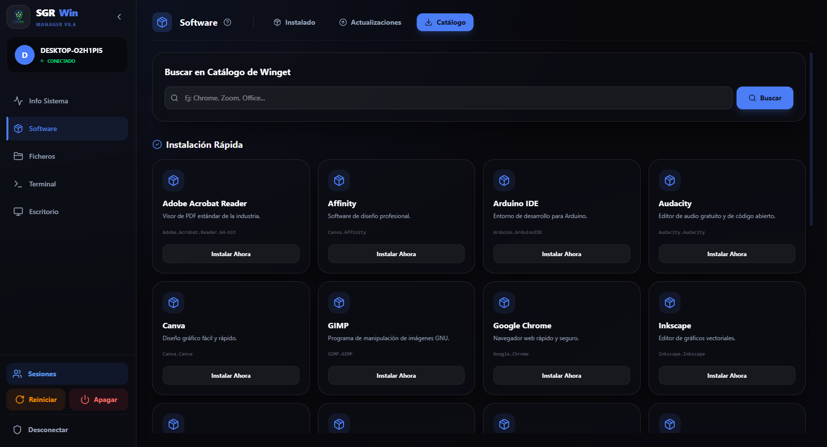This screenshot has height=447, width=827.
Task: Focus the Winget catalog search field
Action: coord(448,98)
